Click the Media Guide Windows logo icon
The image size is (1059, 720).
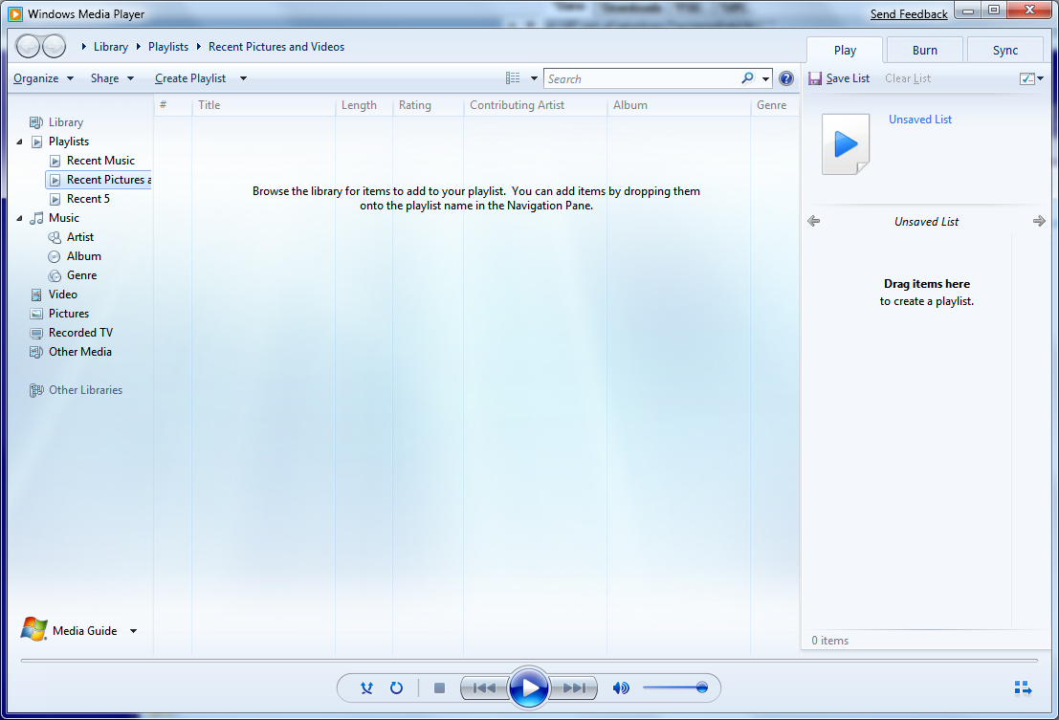(x=33, y=629)
